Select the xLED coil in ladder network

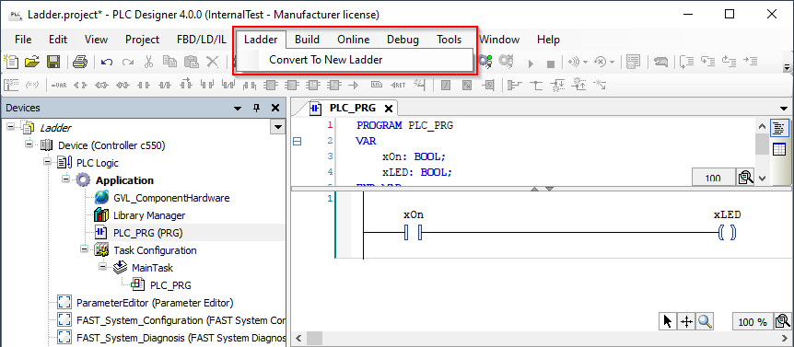pyautogui.click(x=727, y=233)
